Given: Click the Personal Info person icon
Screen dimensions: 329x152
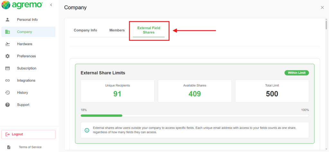Looking at the screenshot, I should (8, 20).
